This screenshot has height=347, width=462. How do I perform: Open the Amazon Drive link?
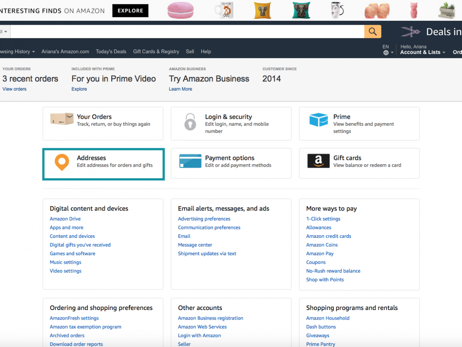(65, 219)
